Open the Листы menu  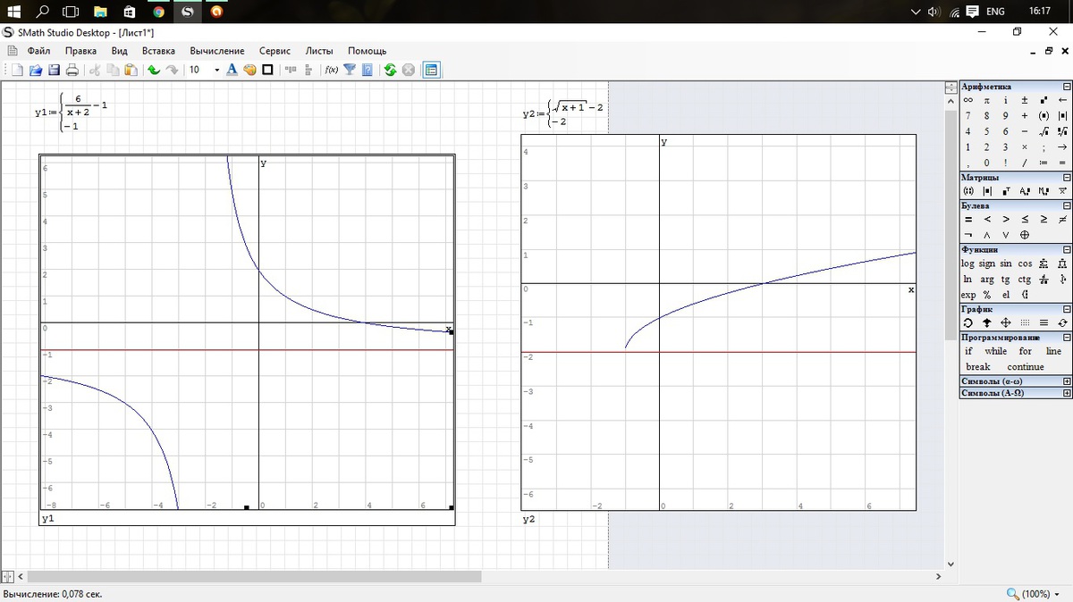pos(319,51)
